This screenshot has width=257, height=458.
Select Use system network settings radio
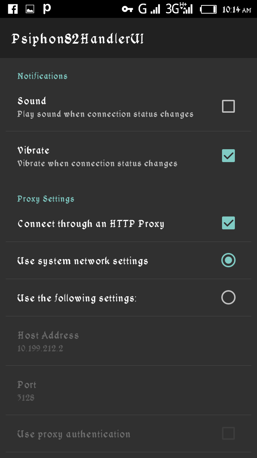pyautogui.click(x=228, y=260)
